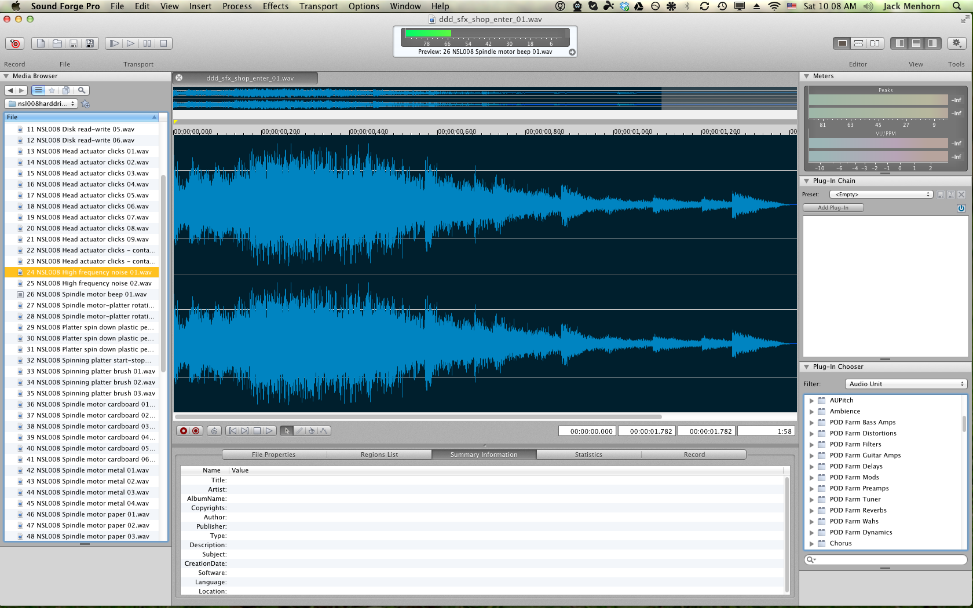
Task: Click the Record toolbar button
Action: click(15, 43)
